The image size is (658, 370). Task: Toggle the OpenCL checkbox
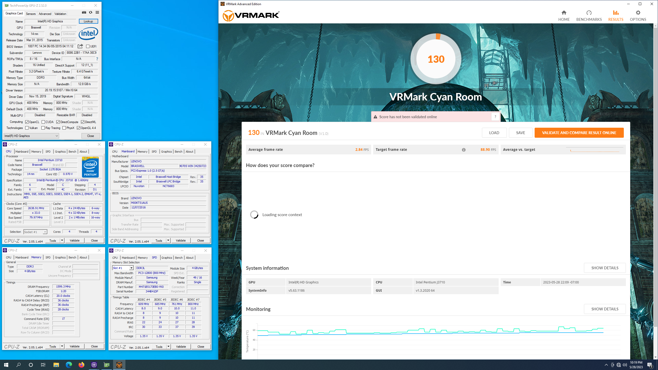click(x=27, y=122)
